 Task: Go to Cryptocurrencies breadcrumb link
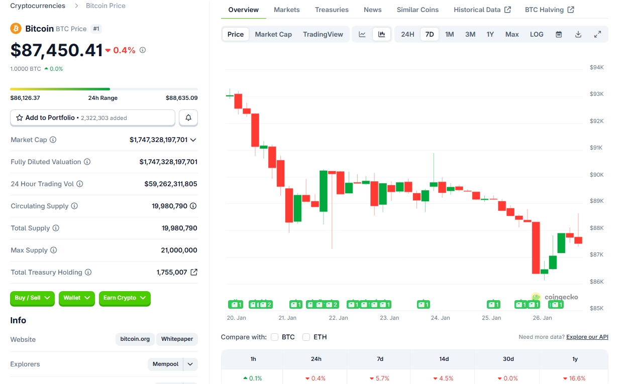tap(38, 6)
